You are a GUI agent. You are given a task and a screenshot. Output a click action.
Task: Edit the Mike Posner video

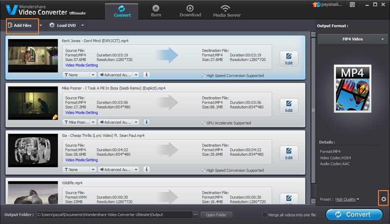[x=289, y=106]
